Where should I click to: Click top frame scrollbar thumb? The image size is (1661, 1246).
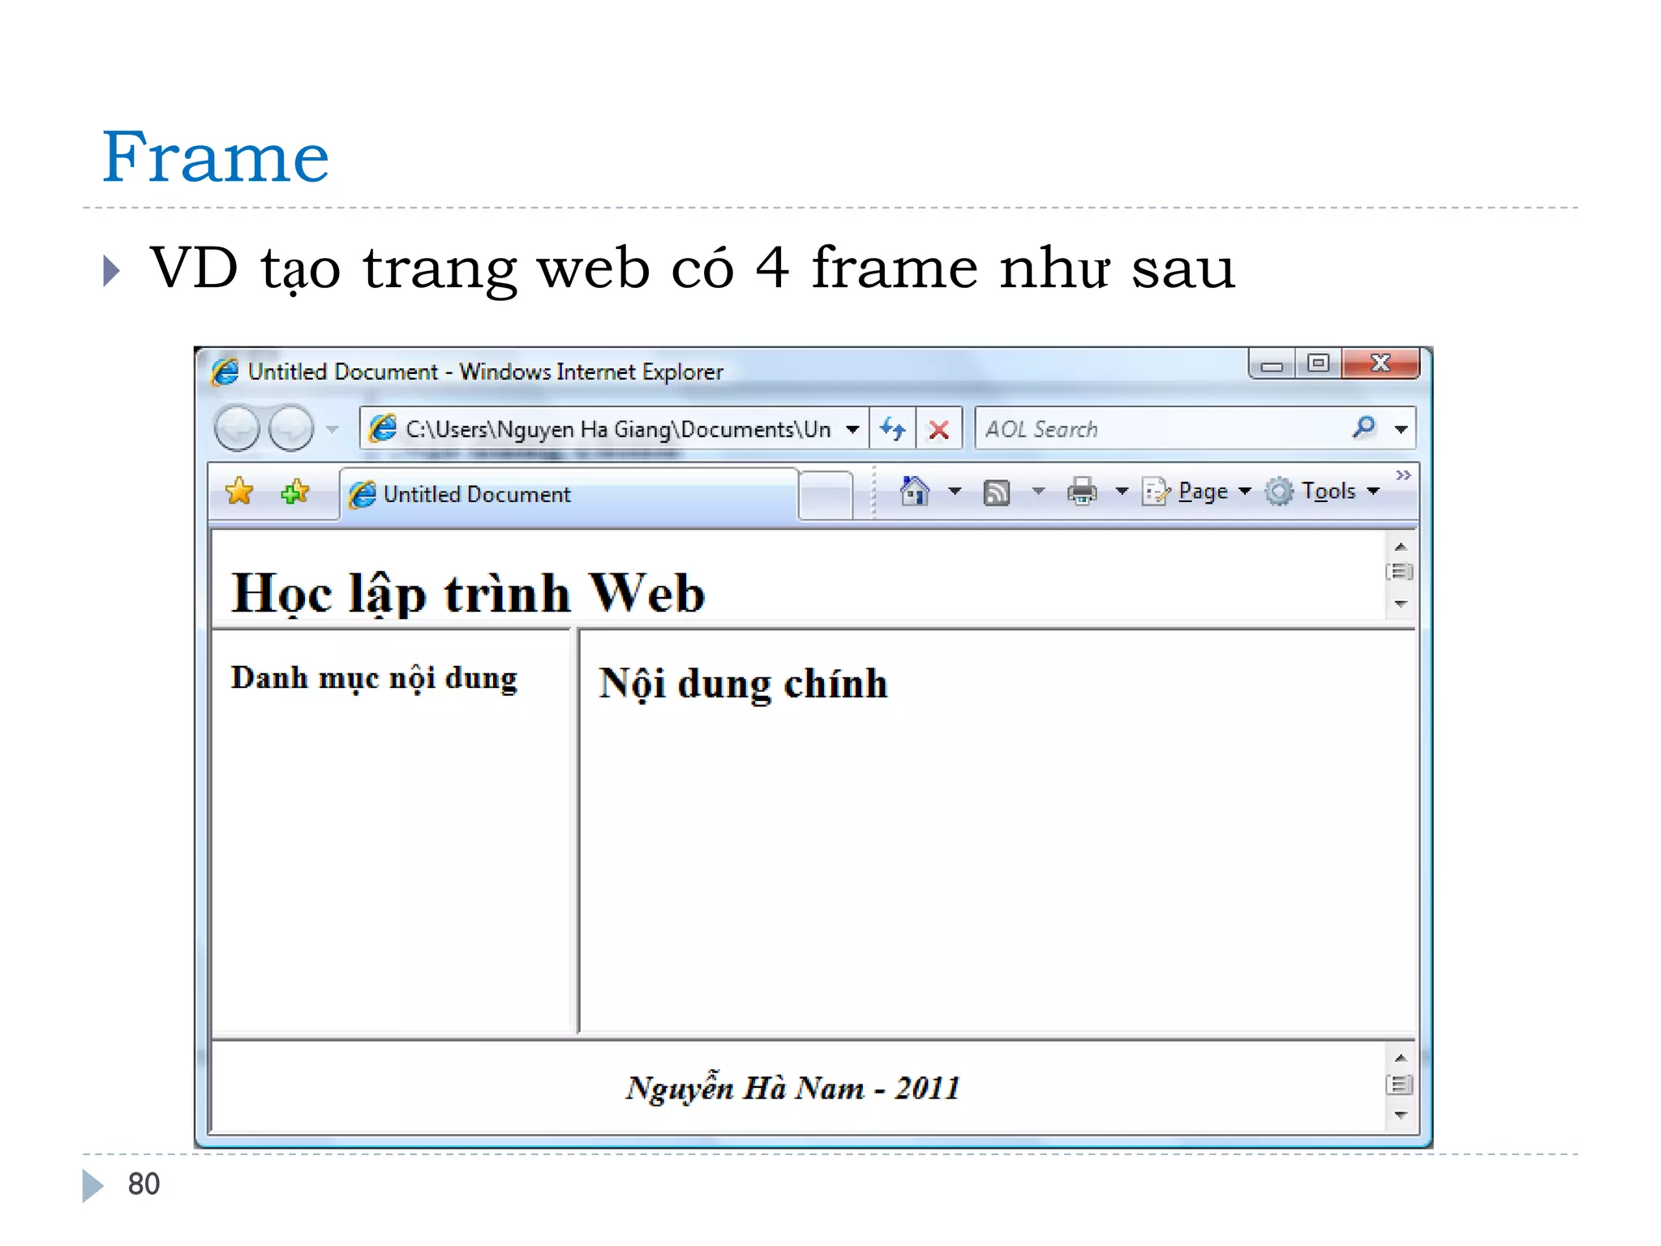tap(1401, 572)
